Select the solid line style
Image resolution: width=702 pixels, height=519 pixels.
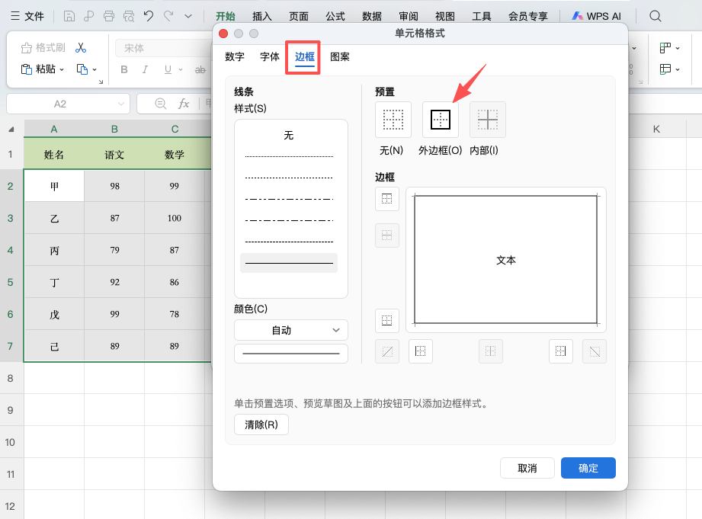pyautogui.click(x=289, y=263)
